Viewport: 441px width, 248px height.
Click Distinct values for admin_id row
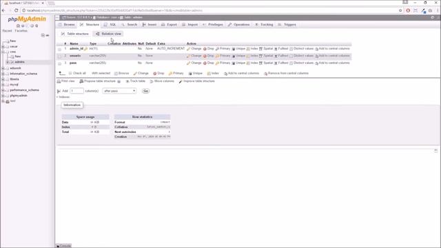click(x=301, y=49)
